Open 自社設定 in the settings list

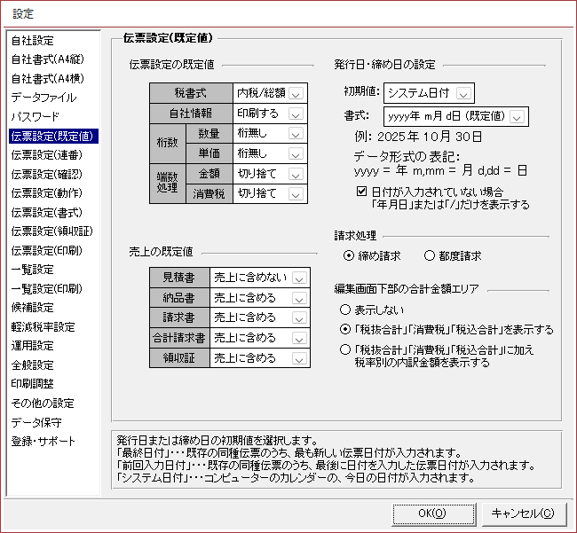pos(33,41)
